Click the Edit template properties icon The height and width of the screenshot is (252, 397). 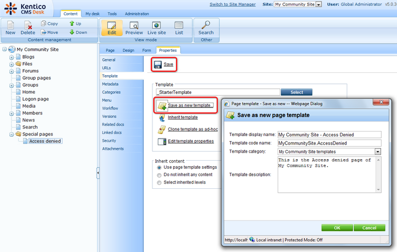(x=162, y=142)
